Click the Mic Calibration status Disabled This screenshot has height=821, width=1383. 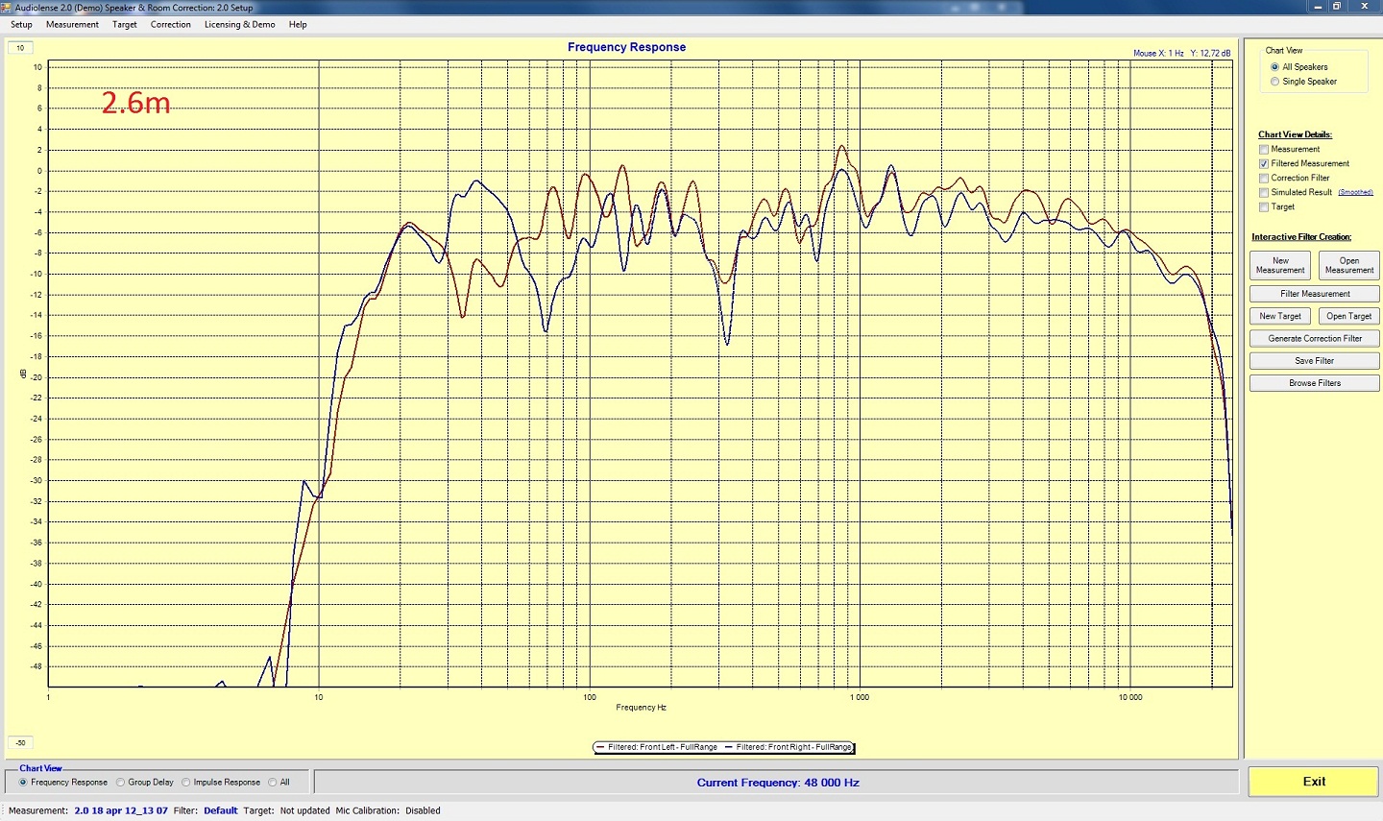tap(423, 810)
